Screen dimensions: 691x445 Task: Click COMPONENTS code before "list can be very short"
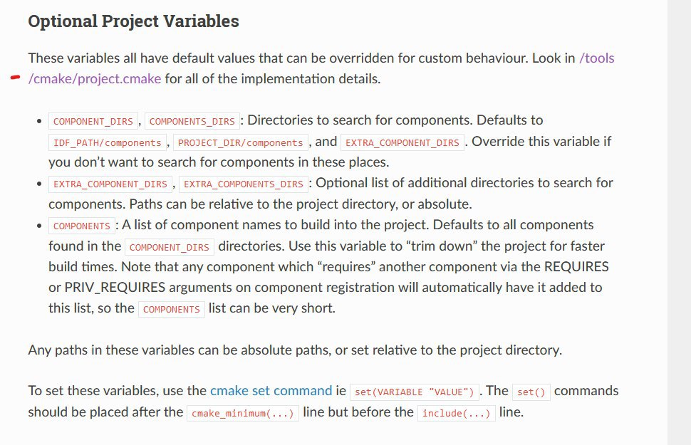(171, 310)
